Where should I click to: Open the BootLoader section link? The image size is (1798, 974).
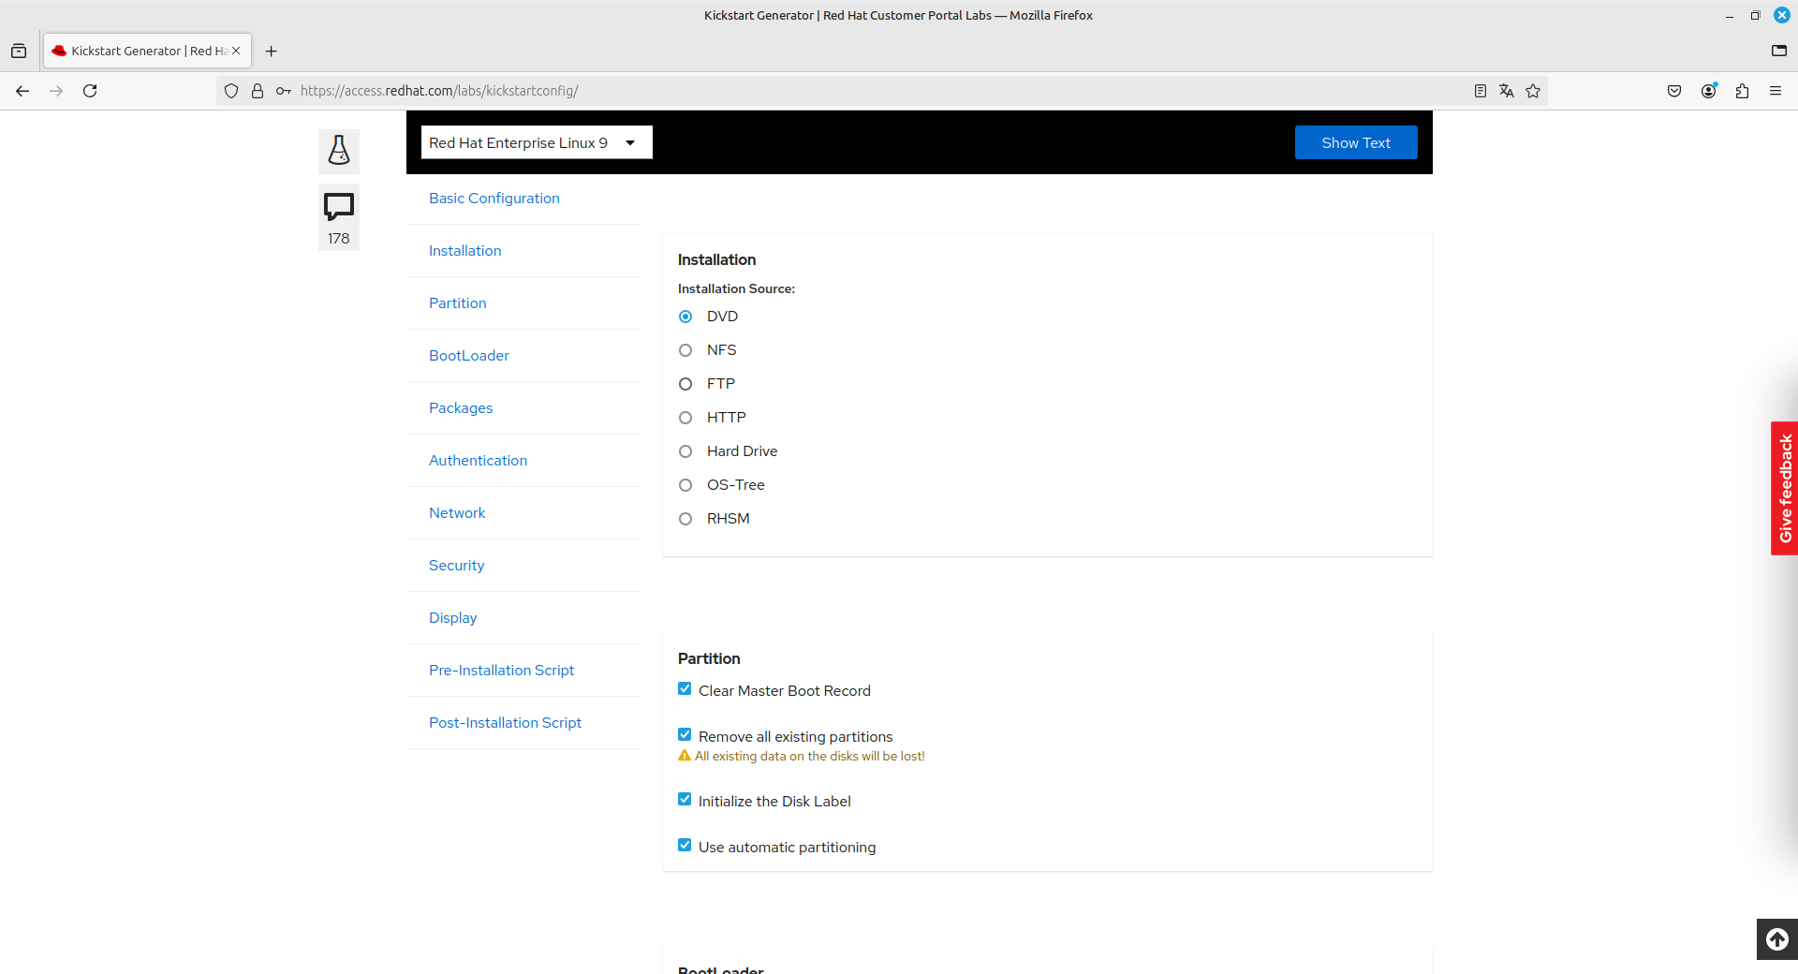469,356
